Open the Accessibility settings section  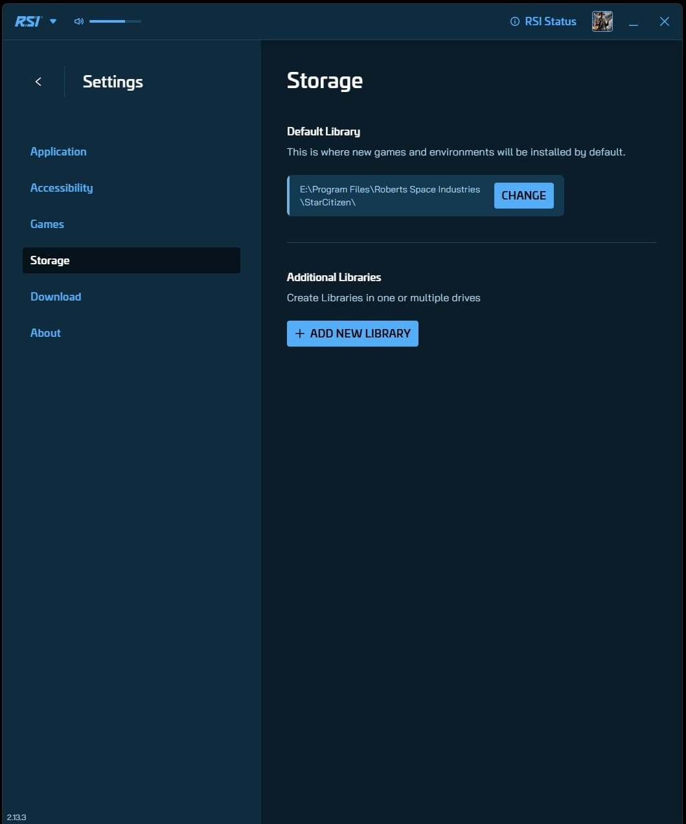62,188
